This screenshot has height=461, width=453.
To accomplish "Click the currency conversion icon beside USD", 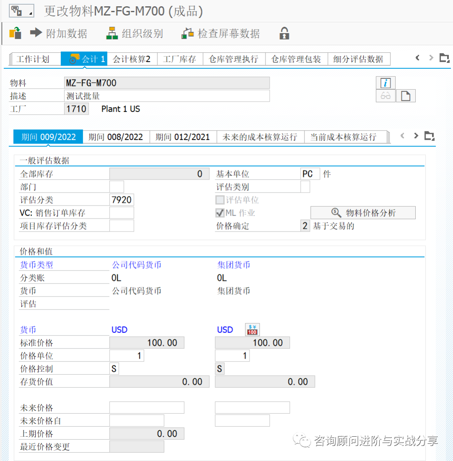I will click(x=253, y=330).
